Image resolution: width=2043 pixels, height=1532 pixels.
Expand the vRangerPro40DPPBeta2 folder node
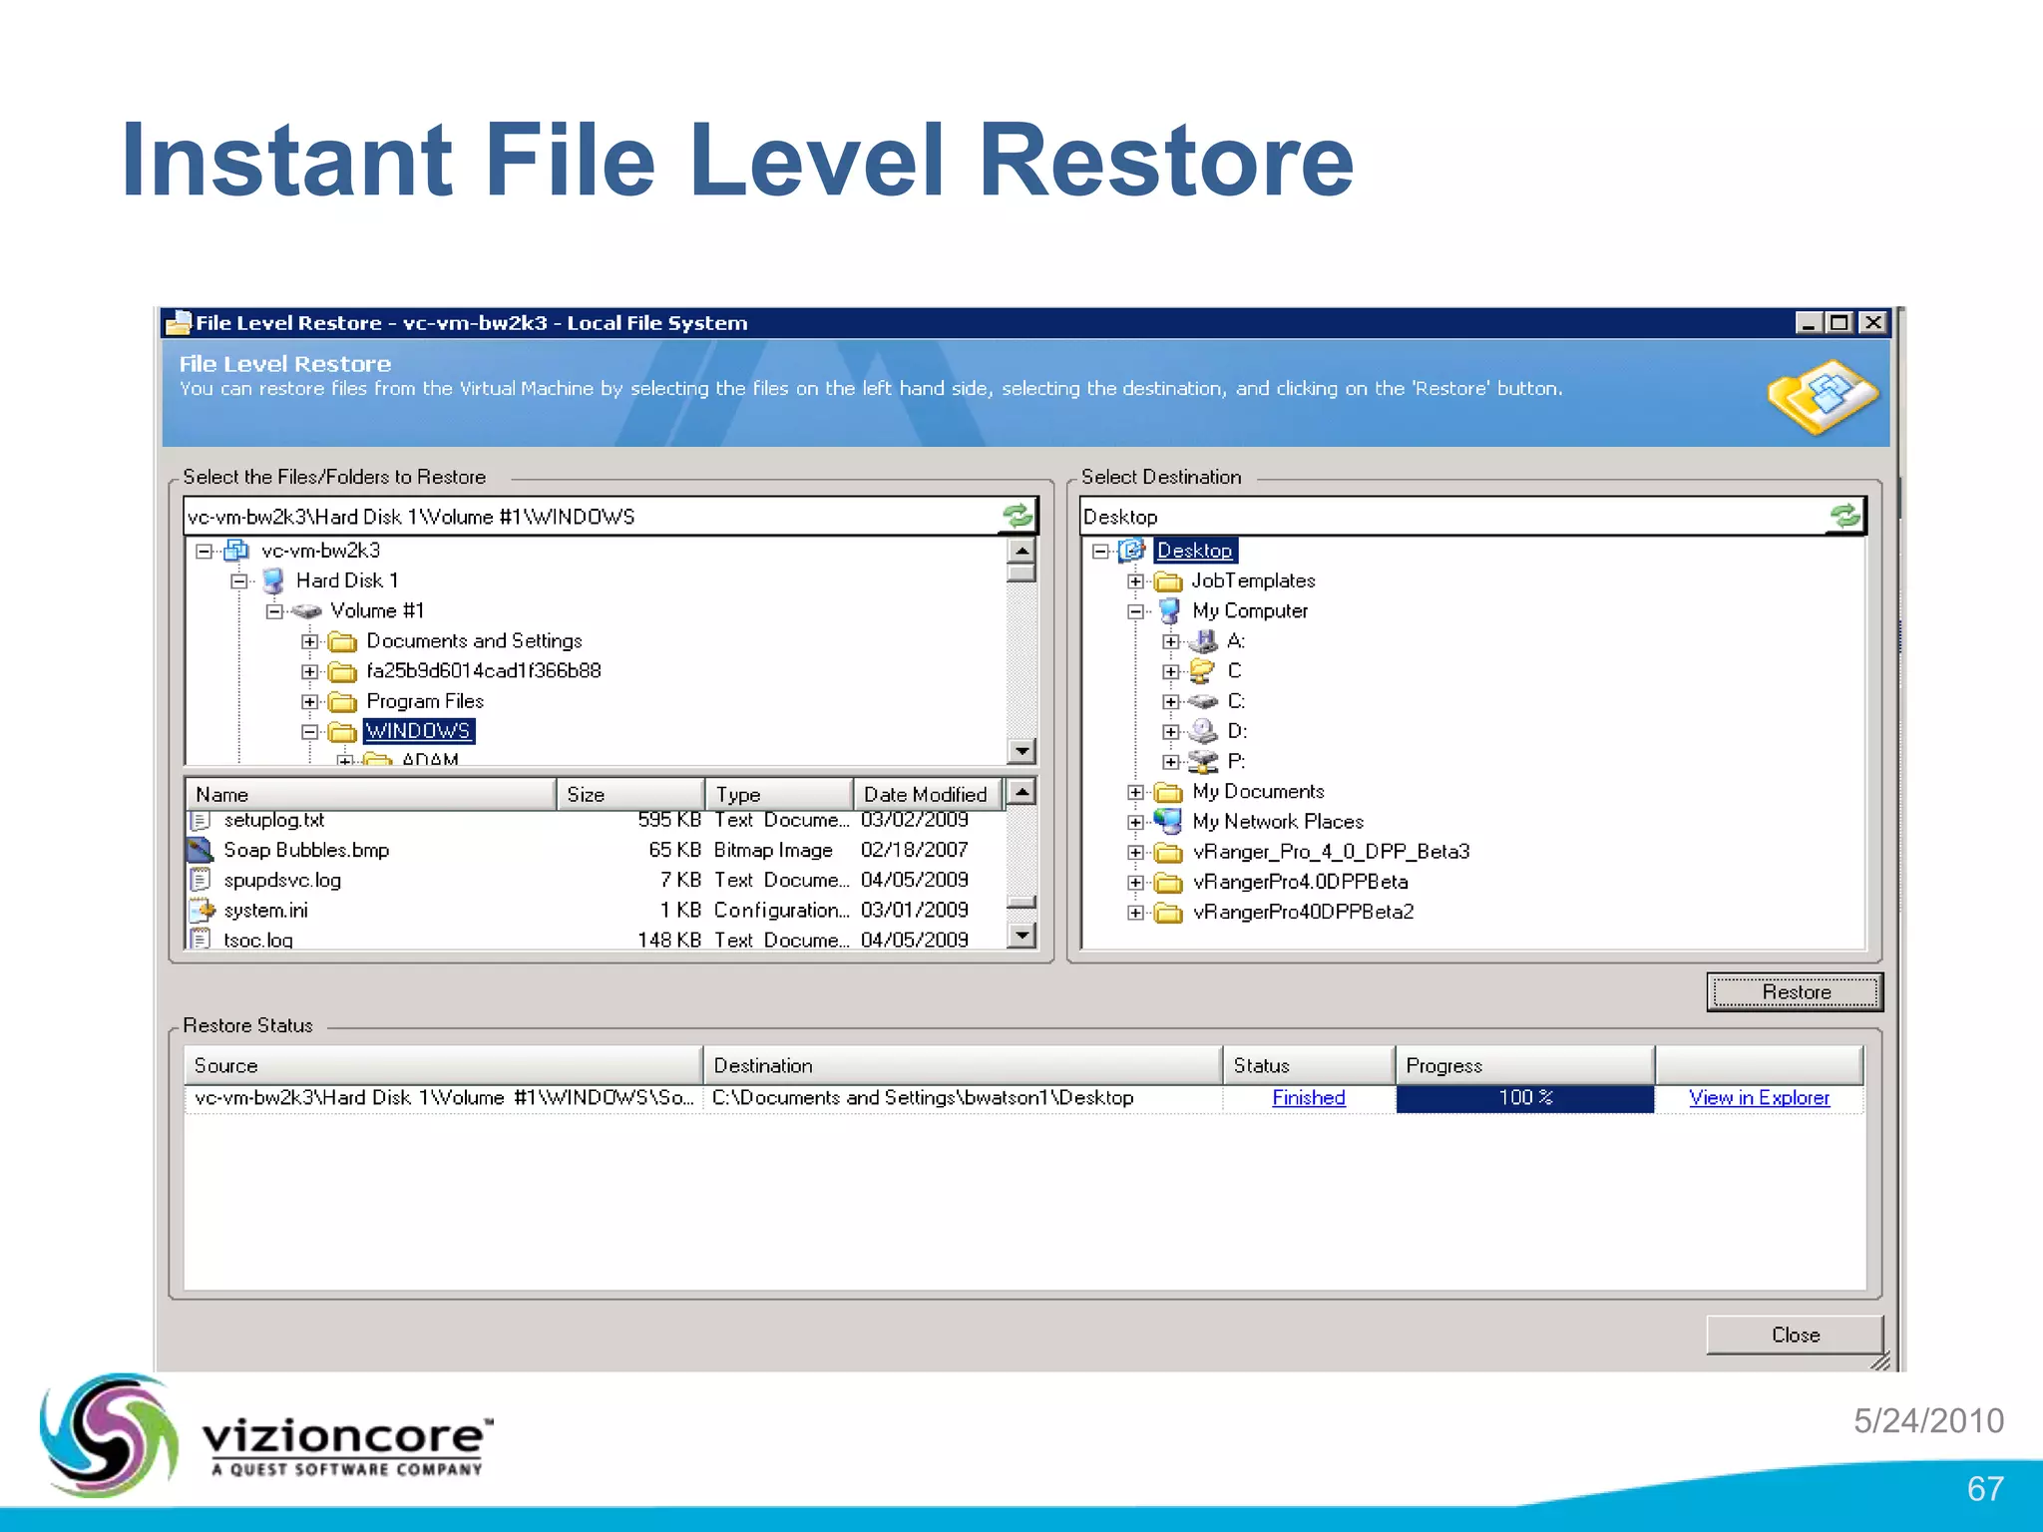[x=1136, y=913]
